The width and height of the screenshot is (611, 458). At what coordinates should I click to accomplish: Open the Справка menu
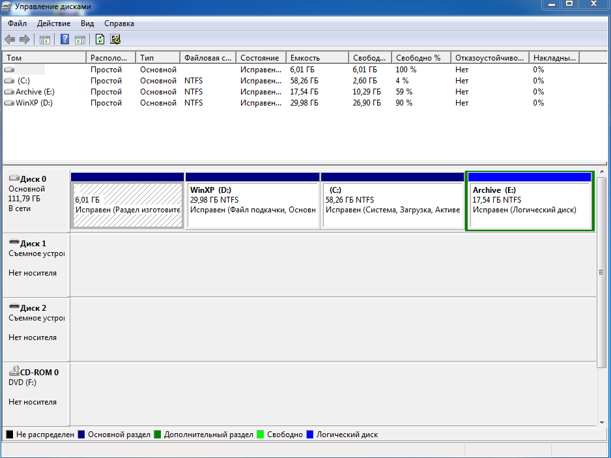pos(119,23)
